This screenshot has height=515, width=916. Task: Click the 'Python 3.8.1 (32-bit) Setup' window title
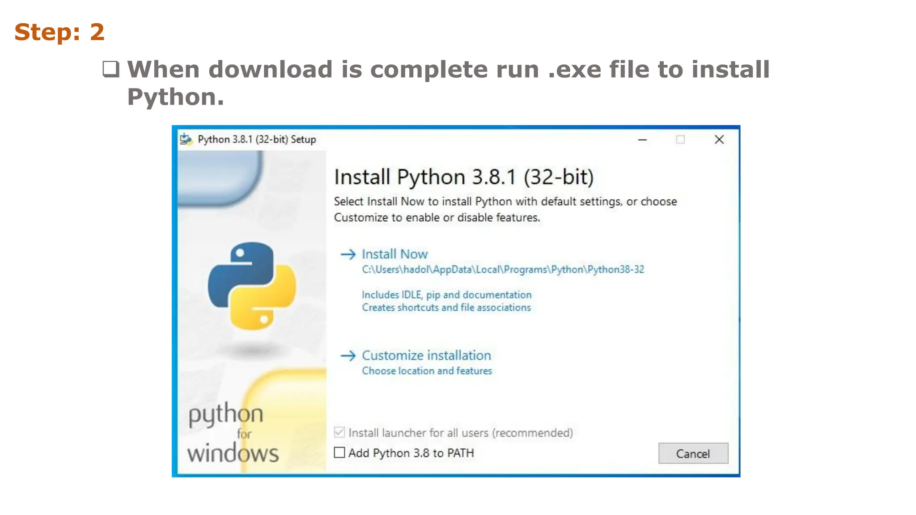click(x=257, y=139)
